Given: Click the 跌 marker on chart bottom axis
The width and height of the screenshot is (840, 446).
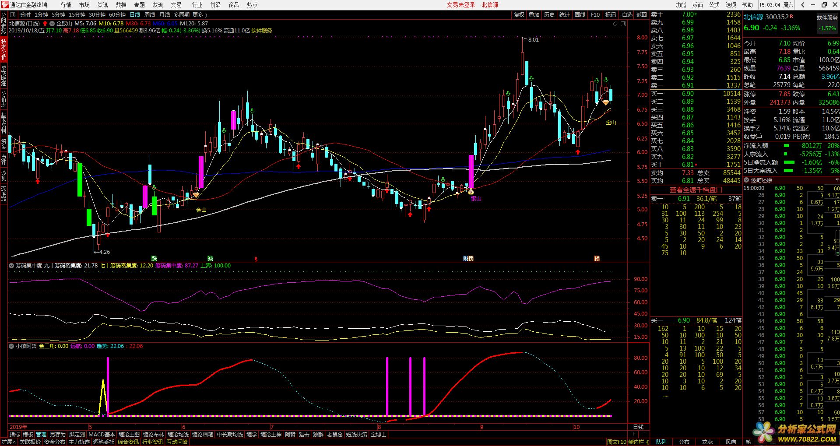Looking at the screenshot, I should 154,259.
